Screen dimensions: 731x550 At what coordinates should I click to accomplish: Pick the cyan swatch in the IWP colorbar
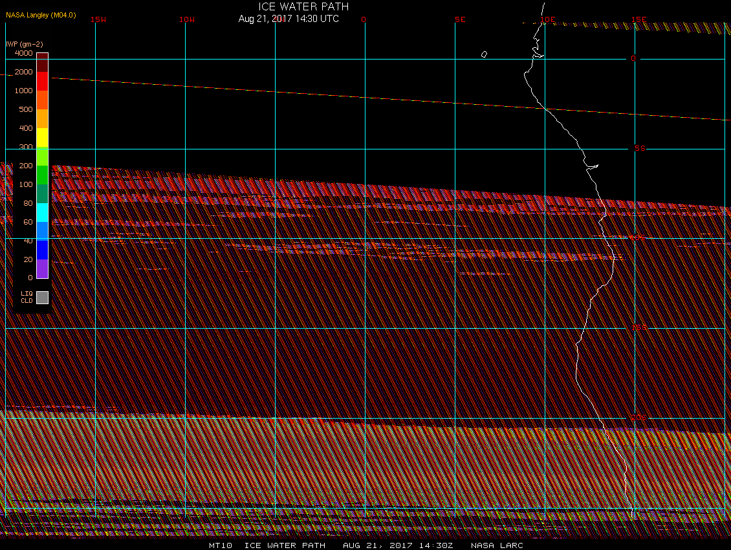click(x=42, y=212)
